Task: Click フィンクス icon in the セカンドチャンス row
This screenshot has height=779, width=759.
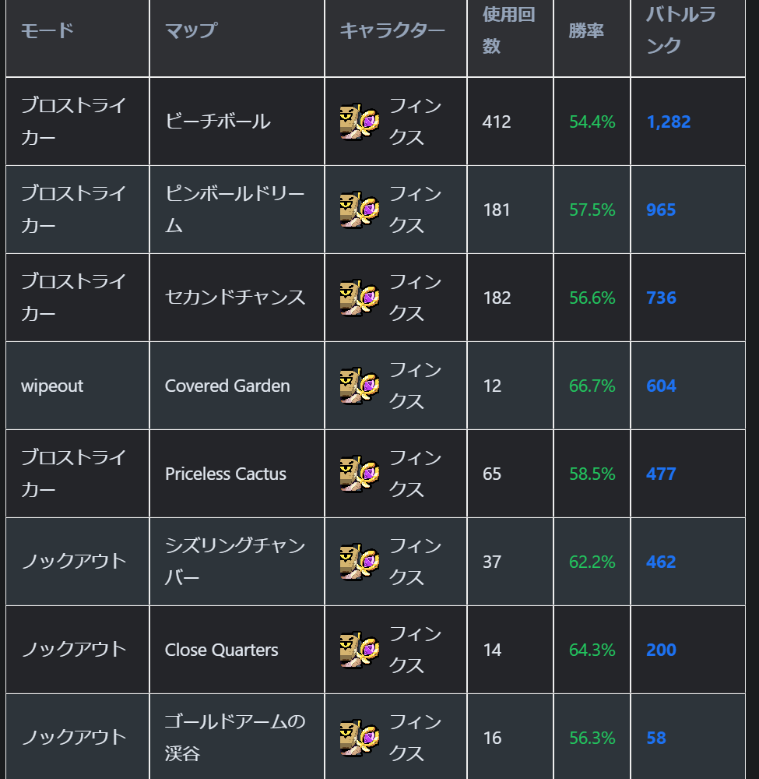Action: (360, 298)
